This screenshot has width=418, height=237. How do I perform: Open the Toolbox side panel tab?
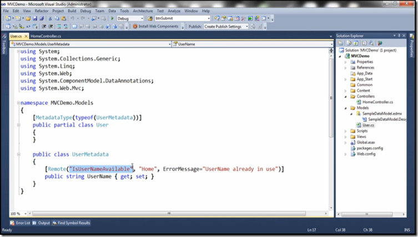(x=4, y=44)
